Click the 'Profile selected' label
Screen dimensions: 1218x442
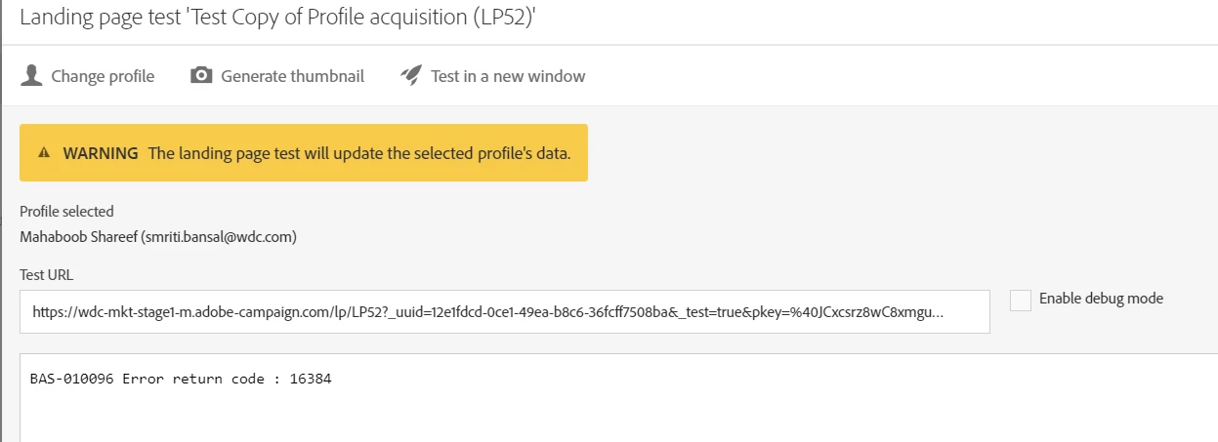click(x=66, y=211)
